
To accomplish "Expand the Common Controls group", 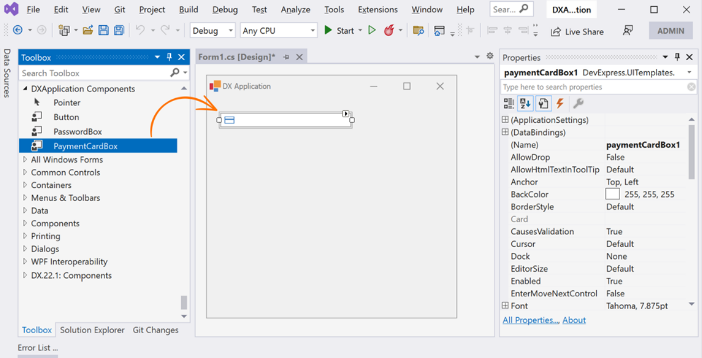I will 25,172.
